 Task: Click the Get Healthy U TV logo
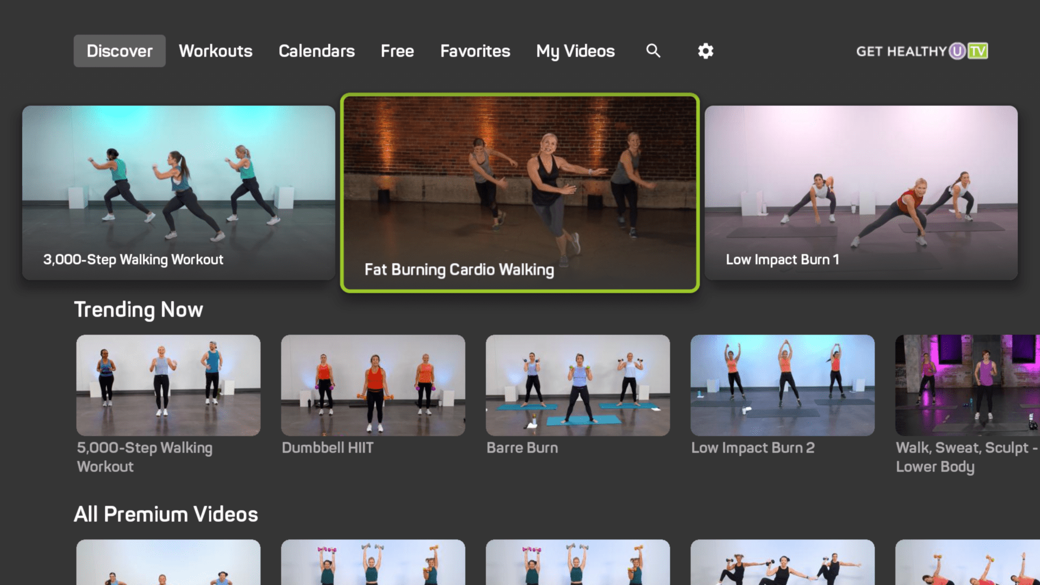921,51
